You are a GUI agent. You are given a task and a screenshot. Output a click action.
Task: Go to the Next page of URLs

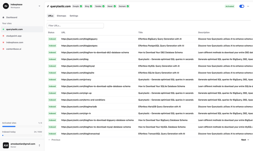coord(245,140)
